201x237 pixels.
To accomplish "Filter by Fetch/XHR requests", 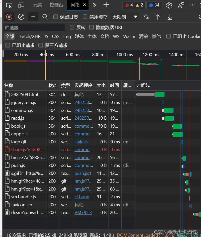I will 30,36.
